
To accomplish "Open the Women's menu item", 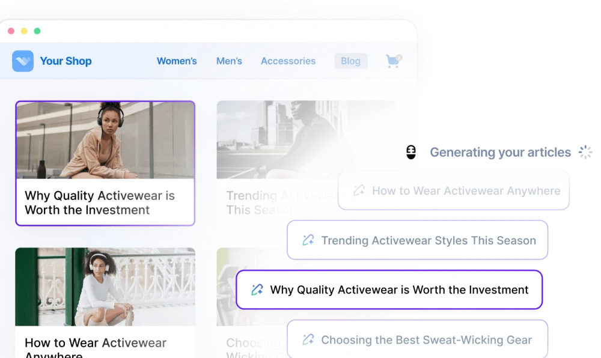I will pyautogui.click(x=177, y=61).
